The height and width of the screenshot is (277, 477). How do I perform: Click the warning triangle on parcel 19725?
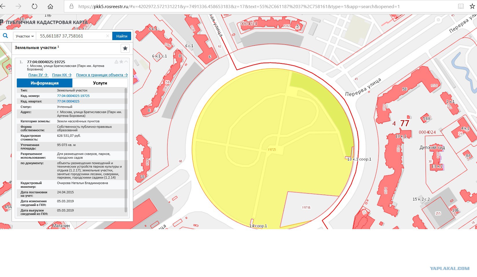coord(116,61)
